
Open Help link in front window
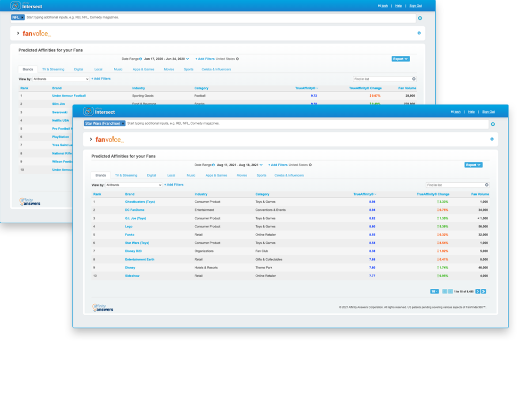pyautogui.click(x=471, y=112)
